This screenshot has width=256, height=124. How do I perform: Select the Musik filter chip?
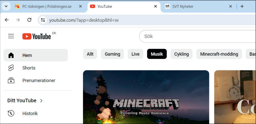pos(157,54)
